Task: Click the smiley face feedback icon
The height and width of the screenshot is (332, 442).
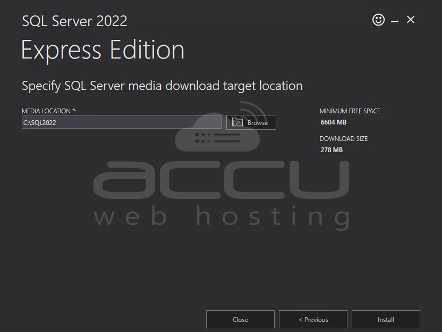Action: point(378,20)
